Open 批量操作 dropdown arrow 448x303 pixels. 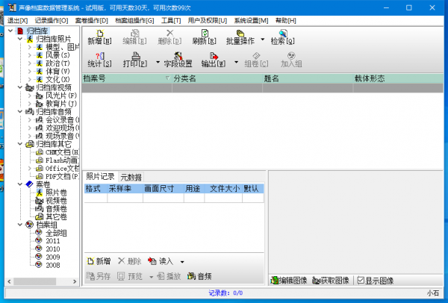[x=263, y=40]
